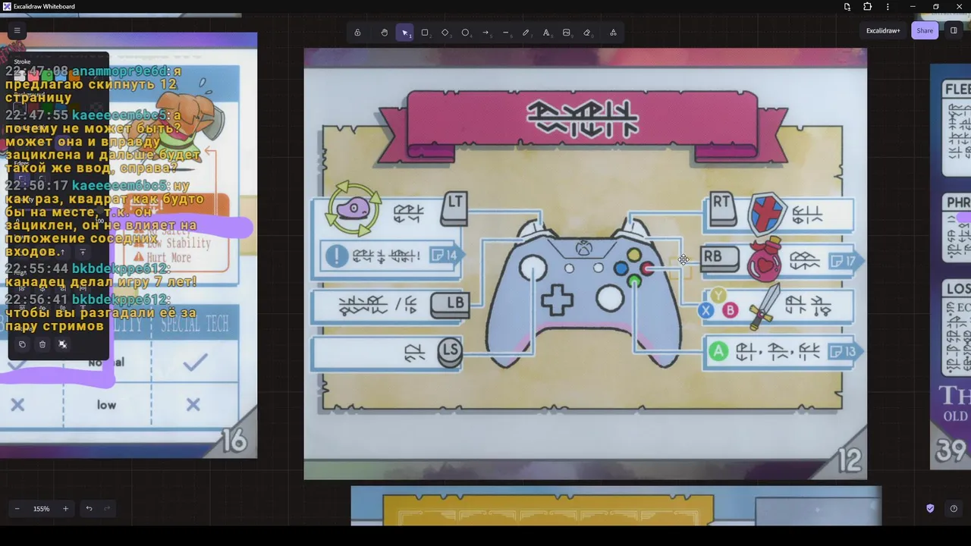This screenshot has height=546, width=971.
Task: Select the Selection arrow tool
Action: [404, 33]
